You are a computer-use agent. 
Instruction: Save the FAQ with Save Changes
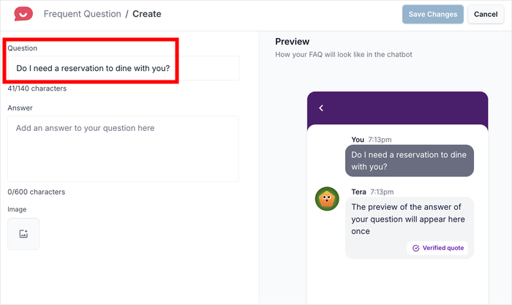432,14
